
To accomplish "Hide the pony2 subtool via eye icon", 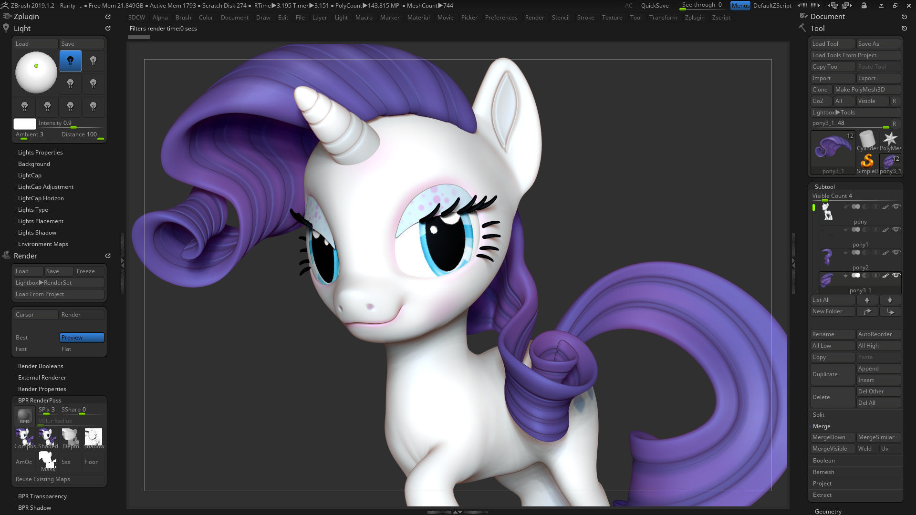I will (x=896, y=252).
